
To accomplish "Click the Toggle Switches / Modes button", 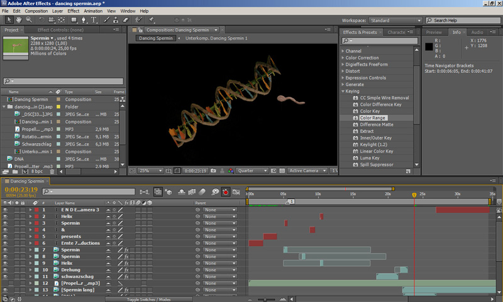I will pos(148,299).
